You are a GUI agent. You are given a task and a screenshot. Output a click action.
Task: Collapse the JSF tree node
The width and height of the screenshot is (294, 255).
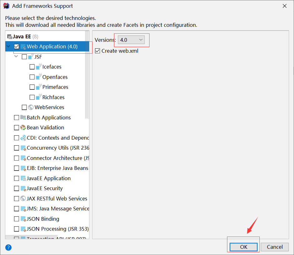16,56
